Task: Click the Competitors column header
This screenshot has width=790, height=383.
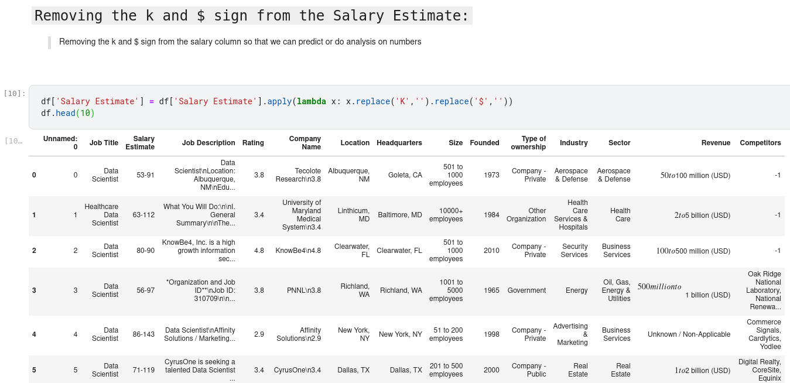Action: [760, 143]
